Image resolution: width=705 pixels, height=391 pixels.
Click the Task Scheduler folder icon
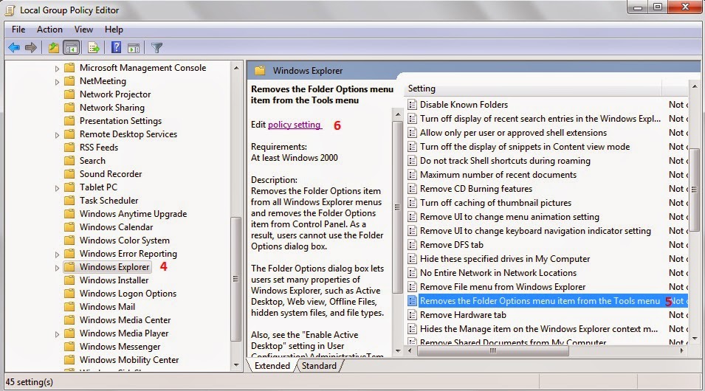tap(69, 201)
